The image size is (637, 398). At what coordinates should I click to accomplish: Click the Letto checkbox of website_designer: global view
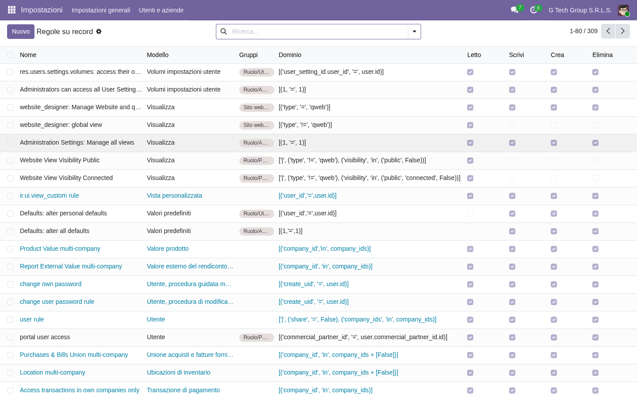(470, 125)
